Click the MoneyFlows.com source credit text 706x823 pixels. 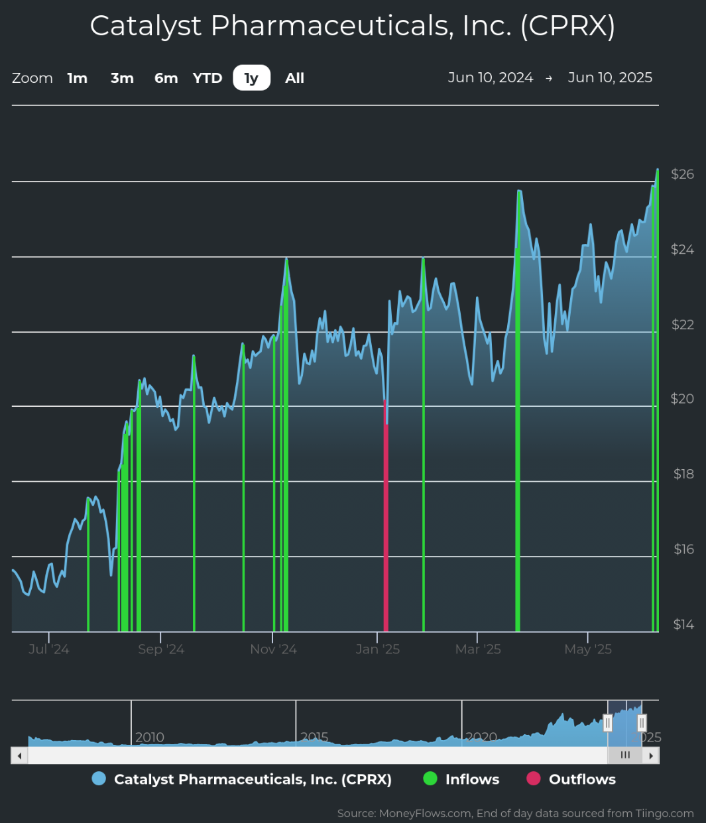516,814
